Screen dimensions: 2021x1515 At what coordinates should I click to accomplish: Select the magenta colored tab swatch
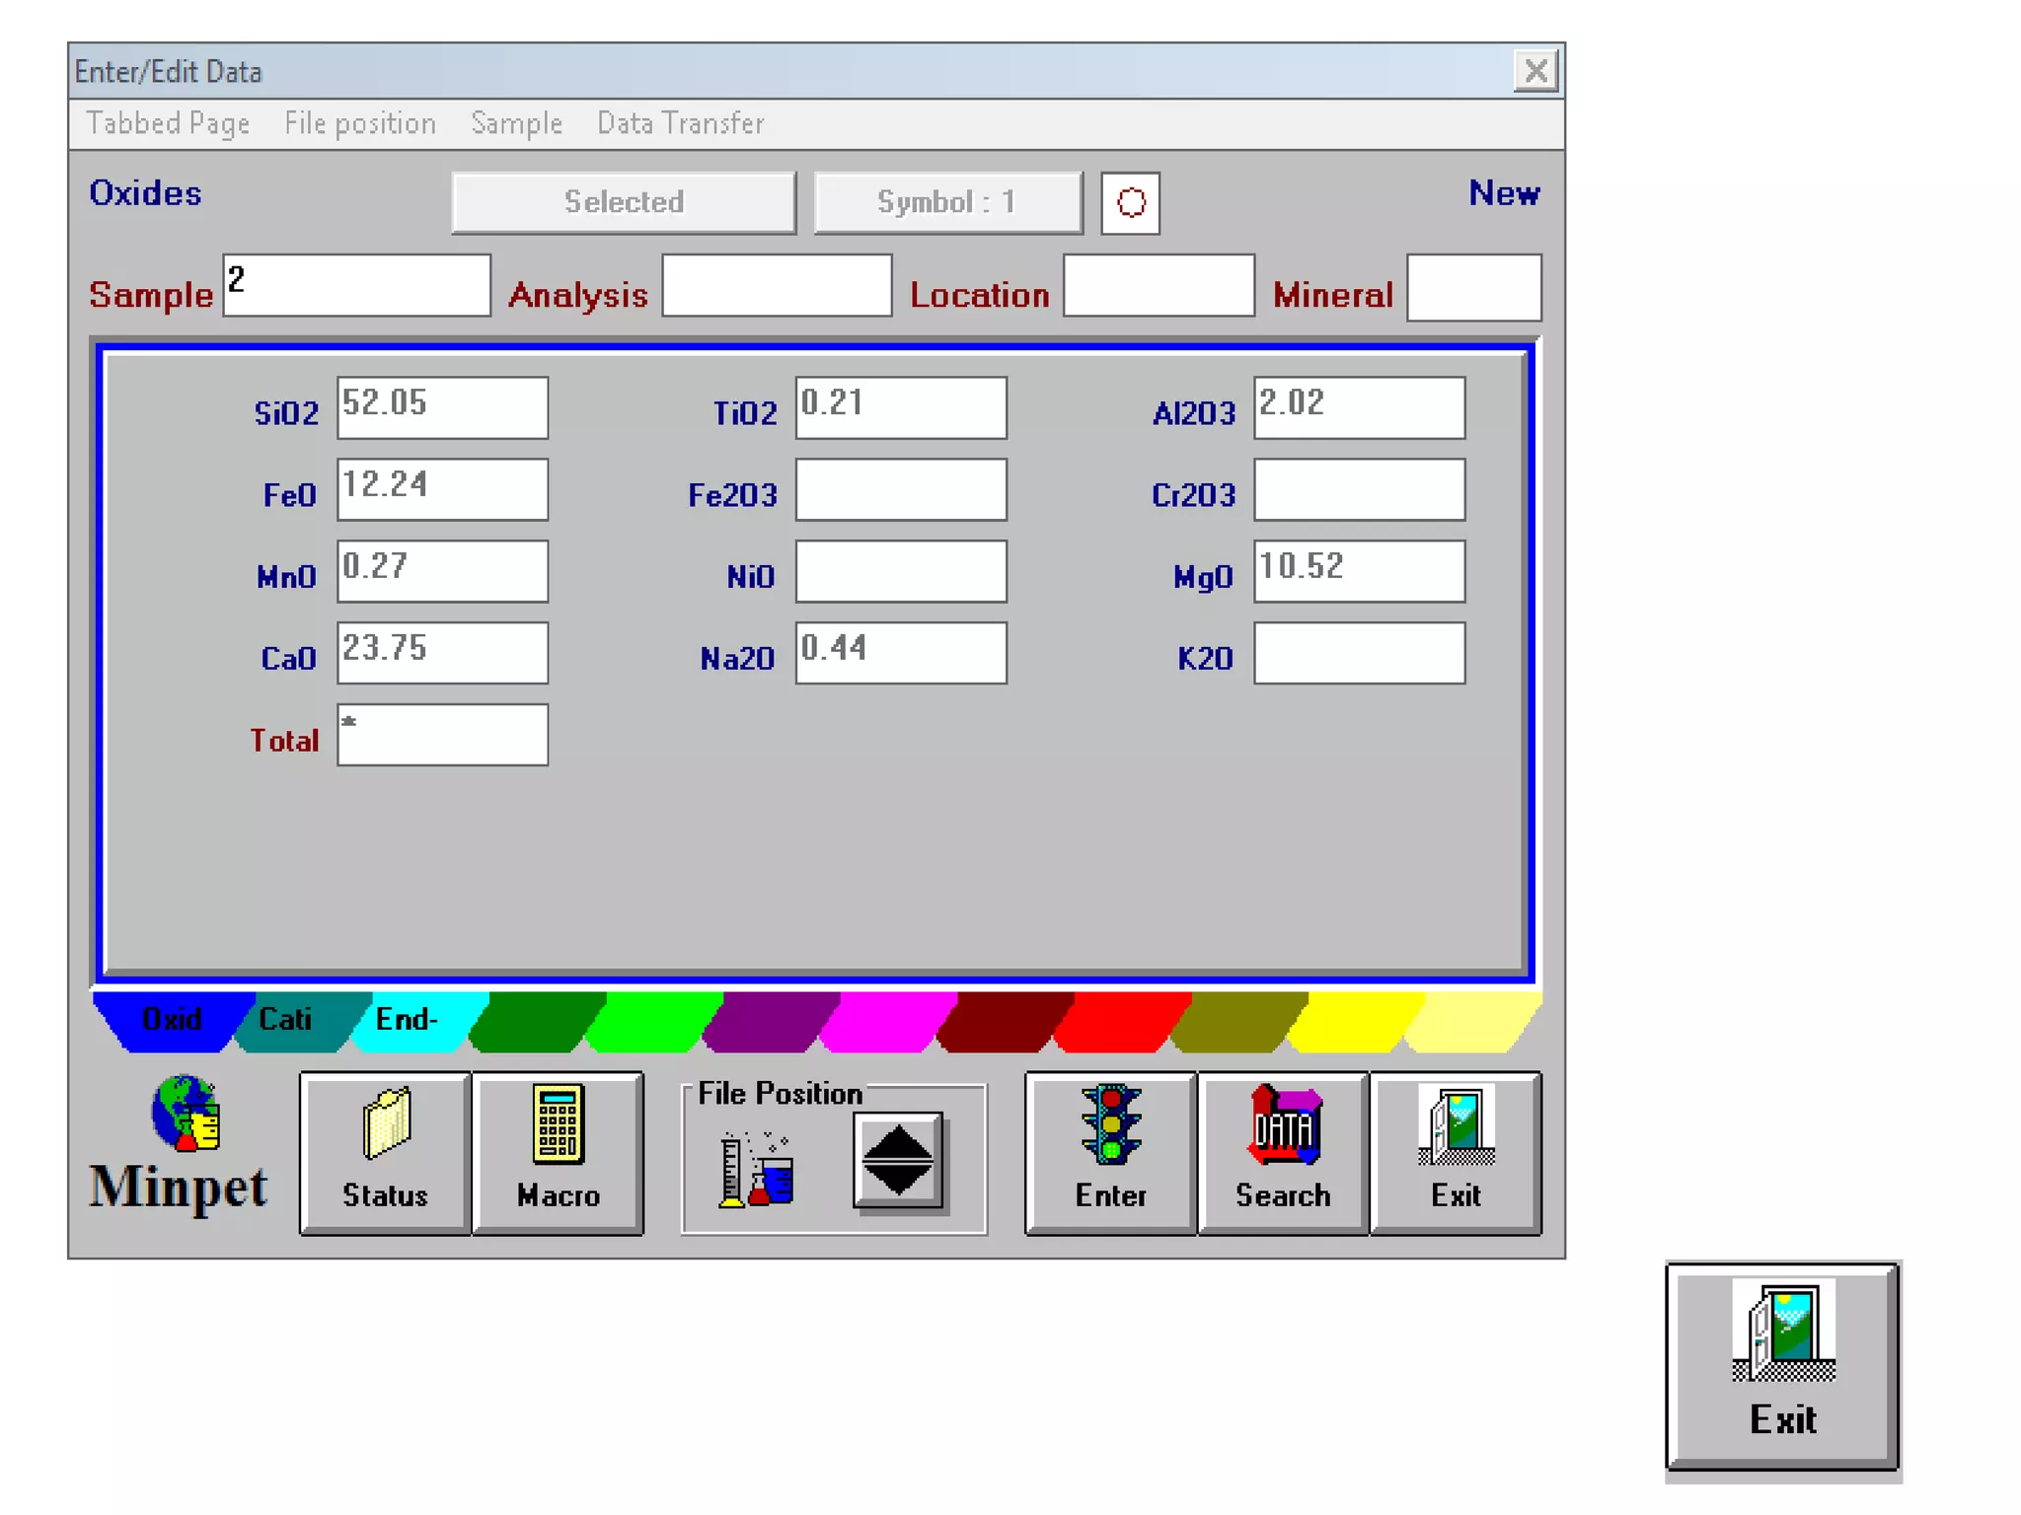886,1022
